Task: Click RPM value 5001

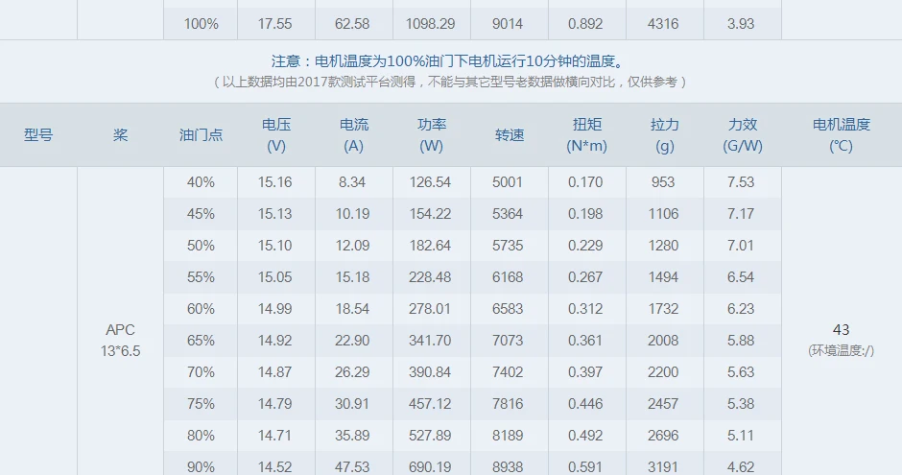Action: point(508,182)
